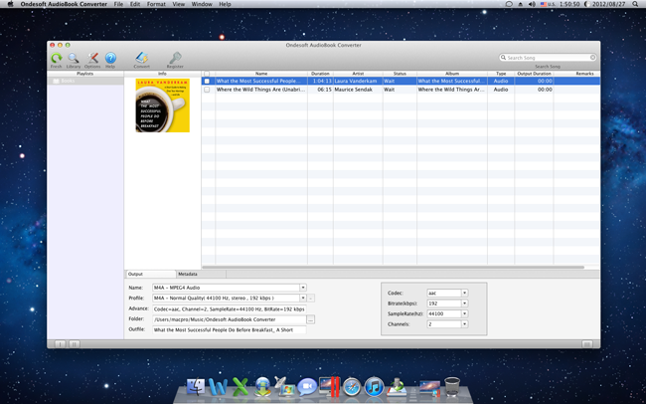
Task: Open the Format menu in the menu bar
Action: click(156, 4)
